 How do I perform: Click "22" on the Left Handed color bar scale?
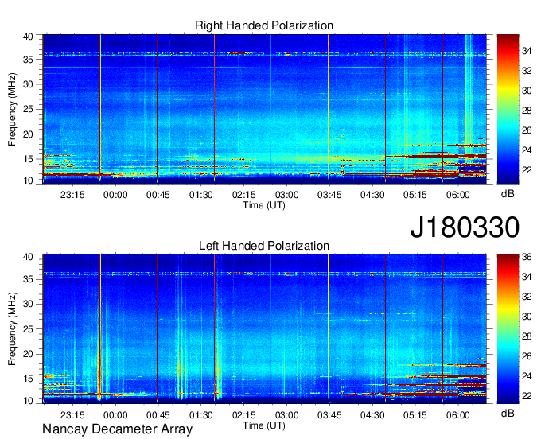click(527, 396)
